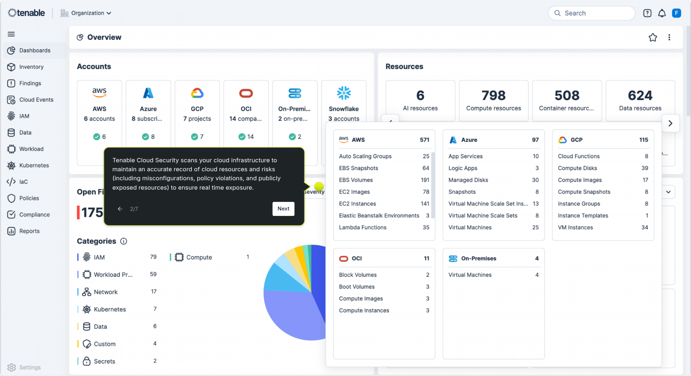Click the Azure logo in Accounts

coord(148,93)
